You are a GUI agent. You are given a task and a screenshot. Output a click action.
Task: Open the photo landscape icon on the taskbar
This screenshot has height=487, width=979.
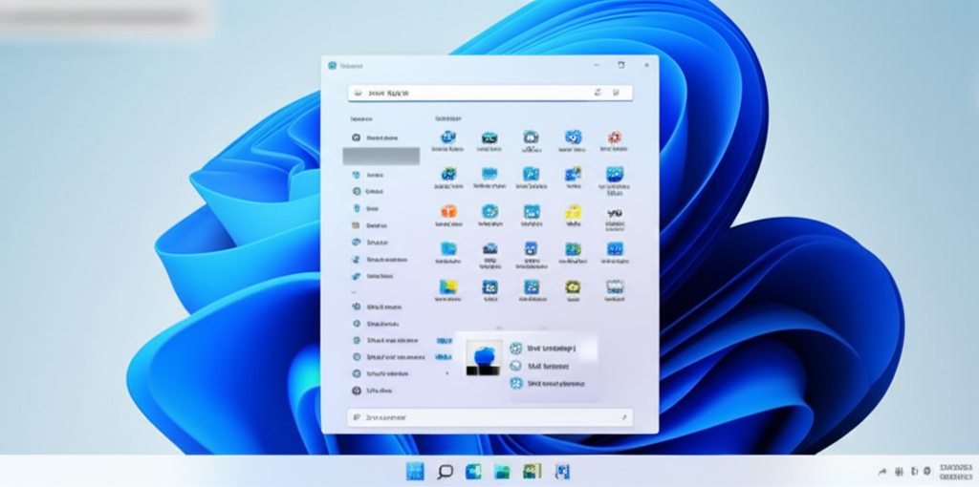pos(502,471)
